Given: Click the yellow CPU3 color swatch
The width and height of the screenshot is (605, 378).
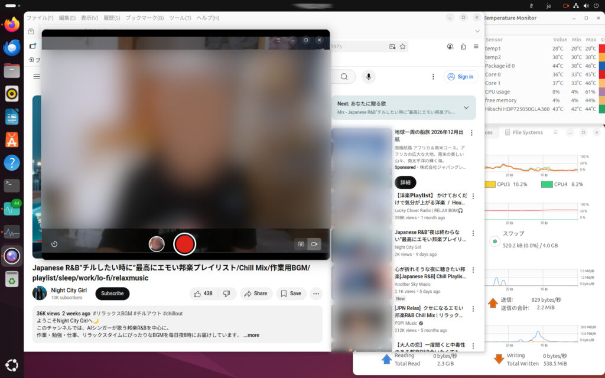Looking at the screenshot, I should [490, 184].
